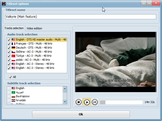Select Deutsch - DTS - Multi track row
162x121 pixels.
click(34, 48)
